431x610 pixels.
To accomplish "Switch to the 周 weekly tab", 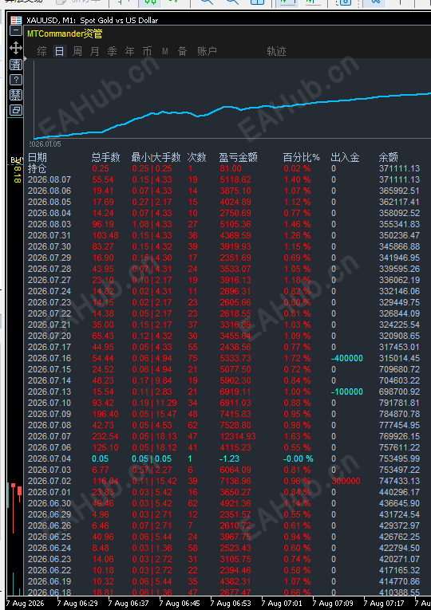I will click(77, 51).
